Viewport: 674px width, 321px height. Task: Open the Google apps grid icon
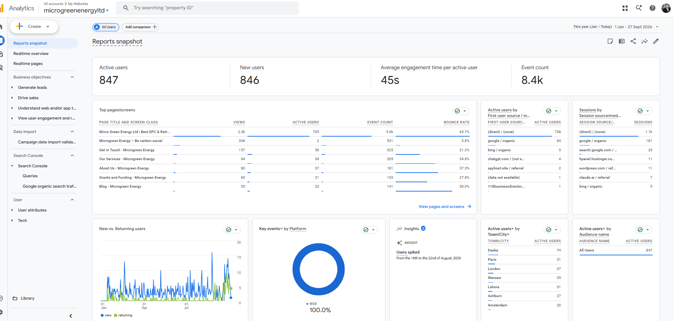[x=625, y=8]
